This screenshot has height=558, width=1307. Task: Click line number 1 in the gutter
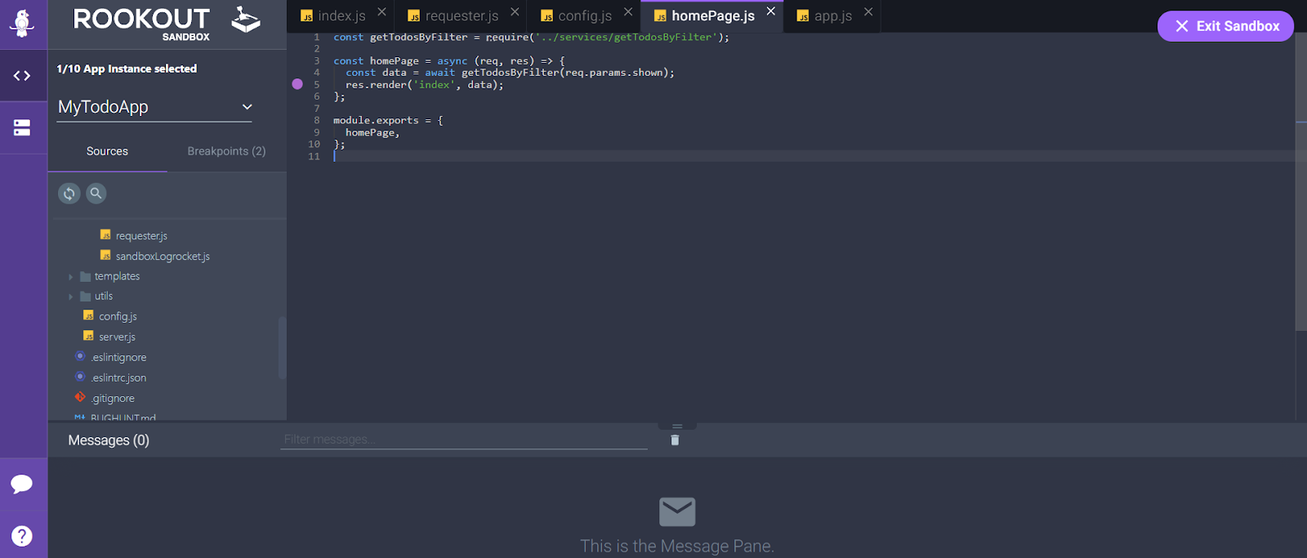(317, 38)
